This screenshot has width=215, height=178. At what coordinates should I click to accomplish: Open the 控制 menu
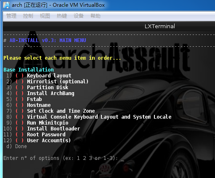coord(28,16)
